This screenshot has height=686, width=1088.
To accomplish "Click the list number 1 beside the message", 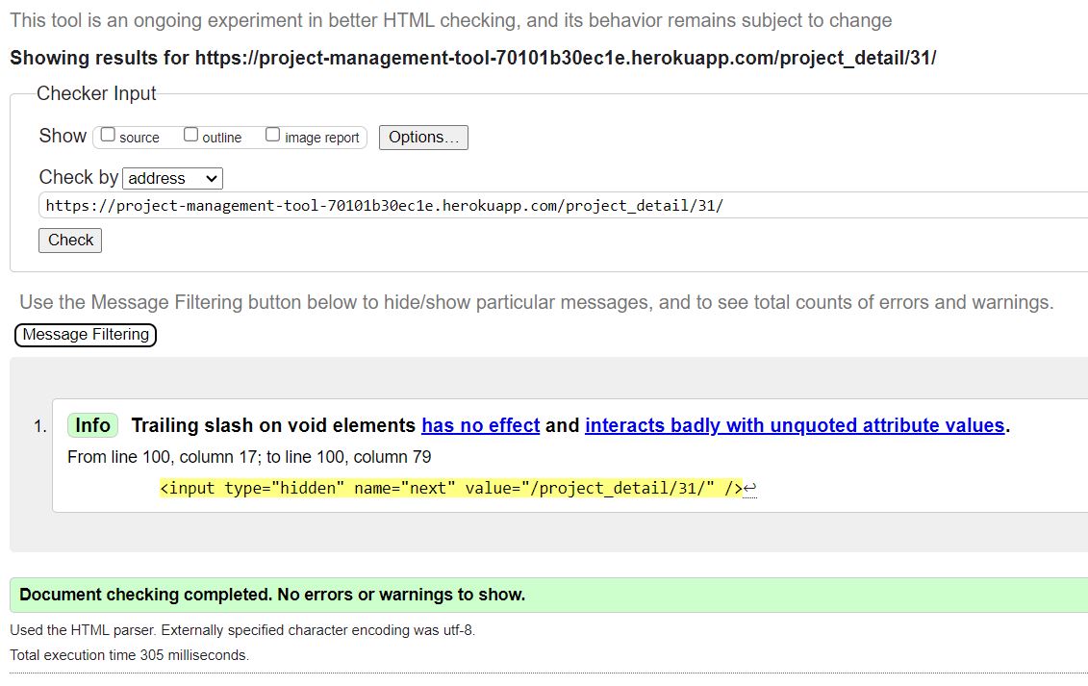I will [x=38, y=424].
